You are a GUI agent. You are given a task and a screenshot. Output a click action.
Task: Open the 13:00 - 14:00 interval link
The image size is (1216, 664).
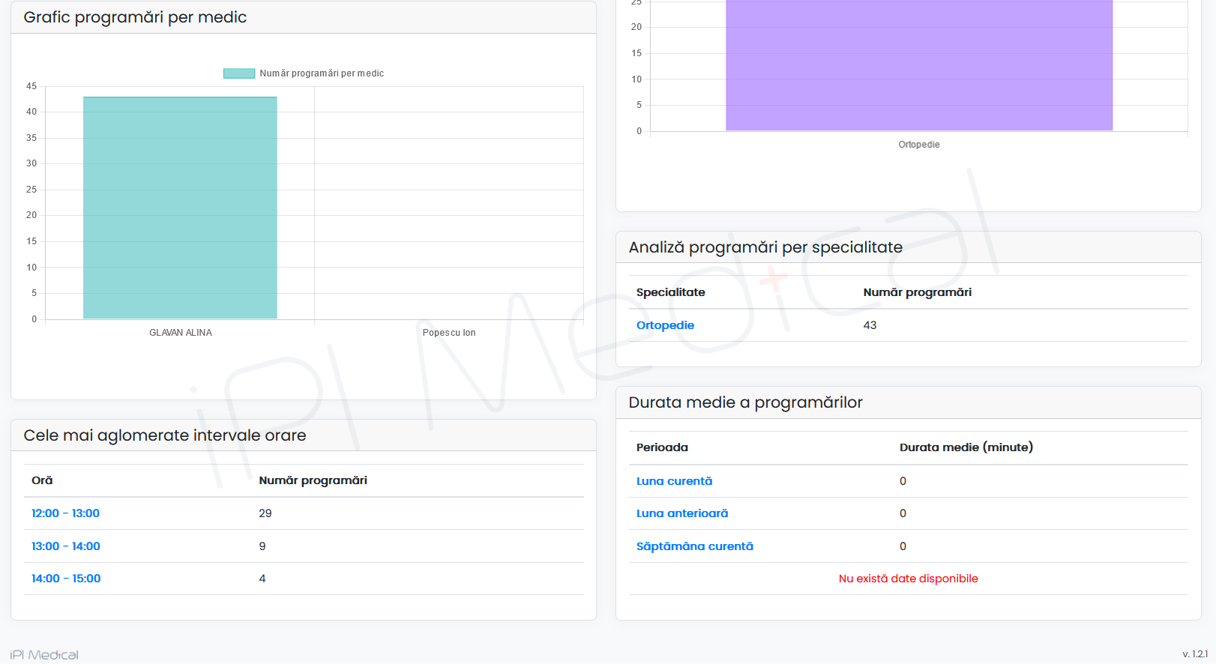65,546
